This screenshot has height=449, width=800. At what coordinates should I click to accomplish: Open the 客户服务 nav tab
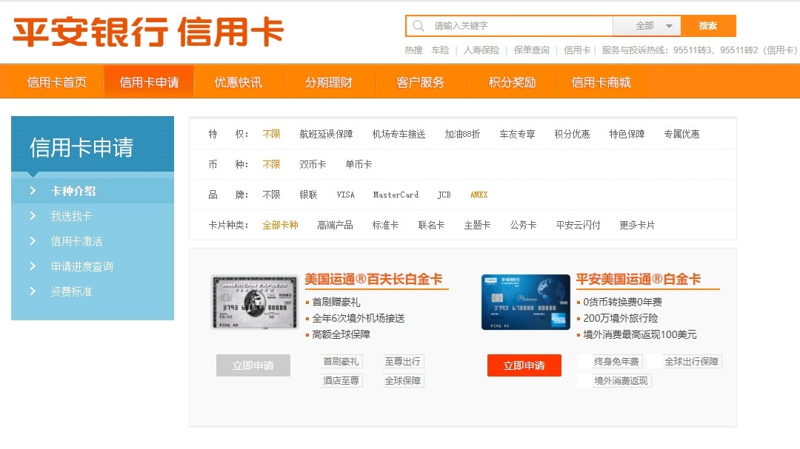click(420, 82)
